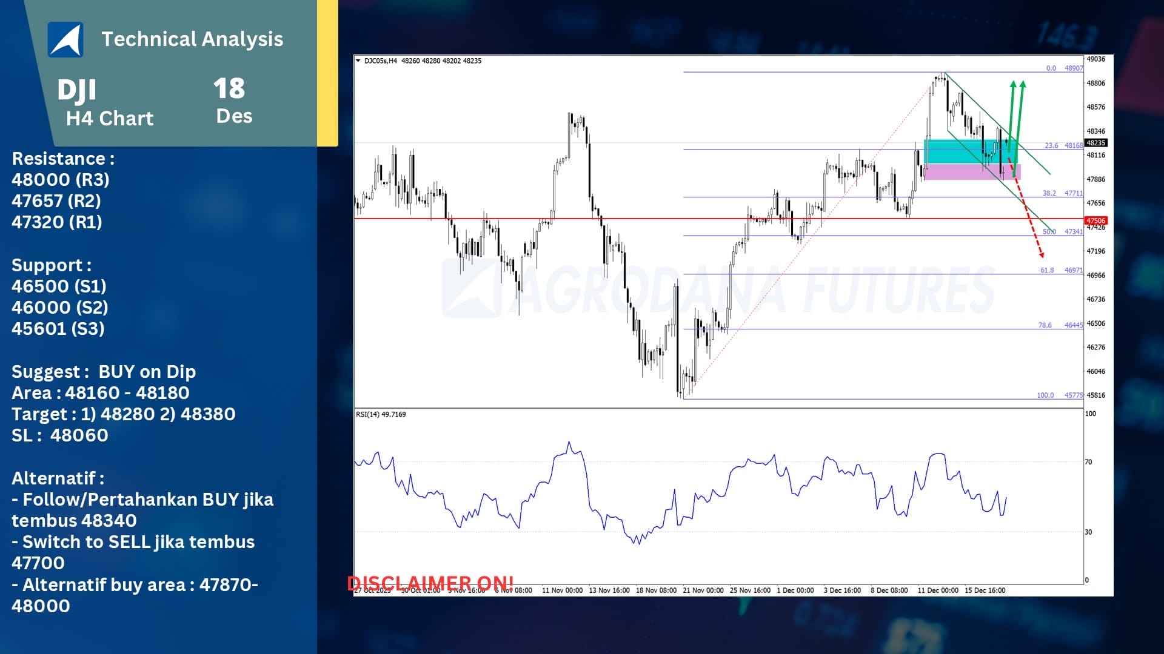
Task: Click the 100.0 Fibonacci level label at 45775
Action: click(1045, 395)
